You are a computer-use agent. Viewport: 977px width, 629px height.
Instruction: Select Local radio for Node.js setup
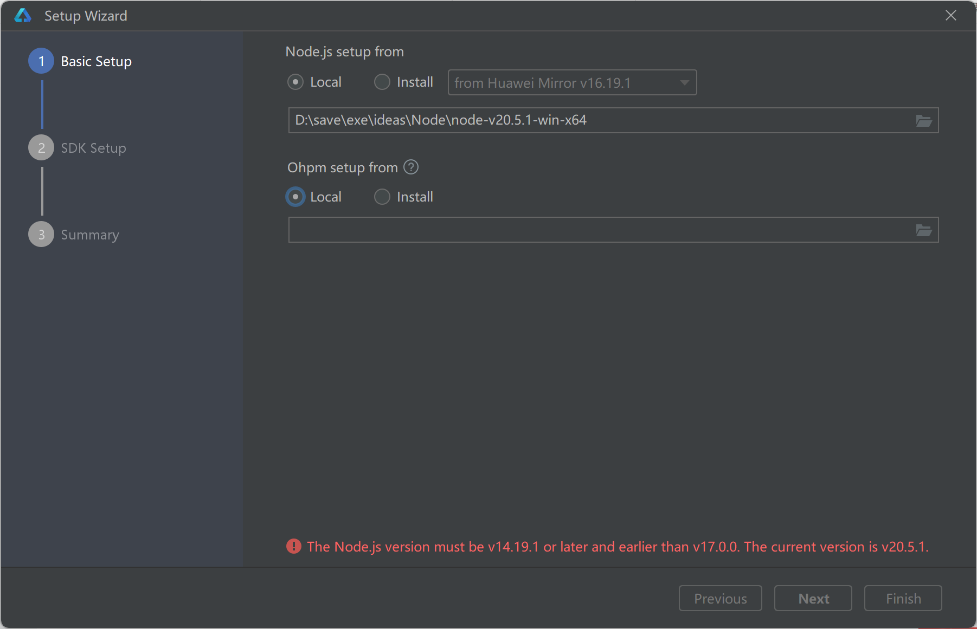coord(295,82)
